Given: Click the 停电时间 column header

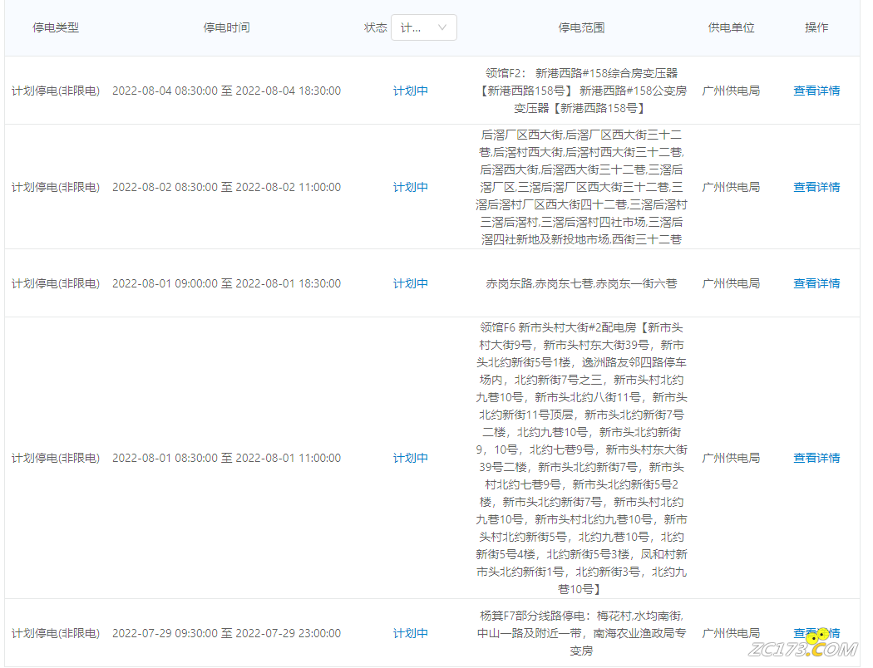Looking at the screenshot, I should tap(226, 27).
